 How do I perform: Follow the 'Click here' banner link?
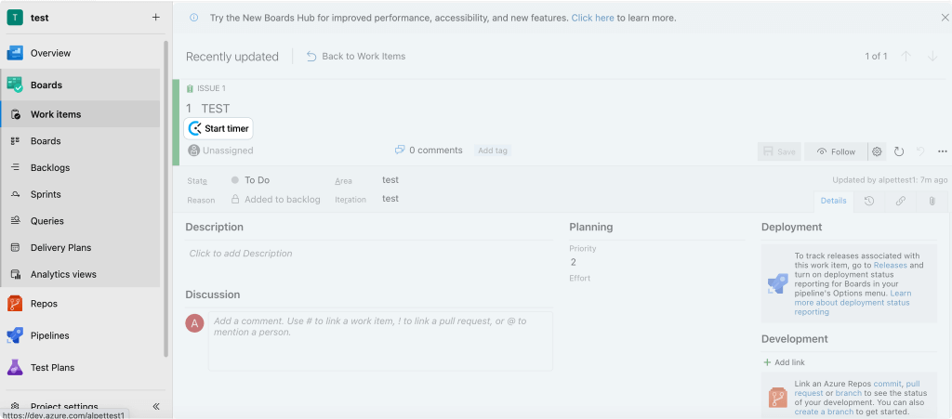click(x=592, y=19)
